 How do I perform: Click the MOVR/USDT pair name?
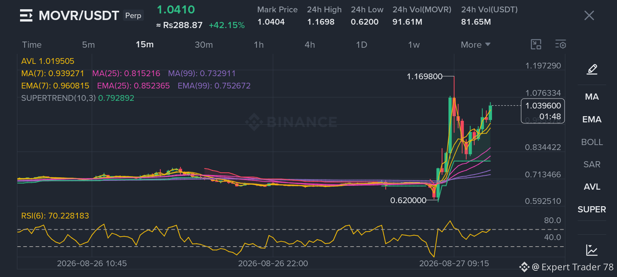pyautogui.click(x=79, y=15)
